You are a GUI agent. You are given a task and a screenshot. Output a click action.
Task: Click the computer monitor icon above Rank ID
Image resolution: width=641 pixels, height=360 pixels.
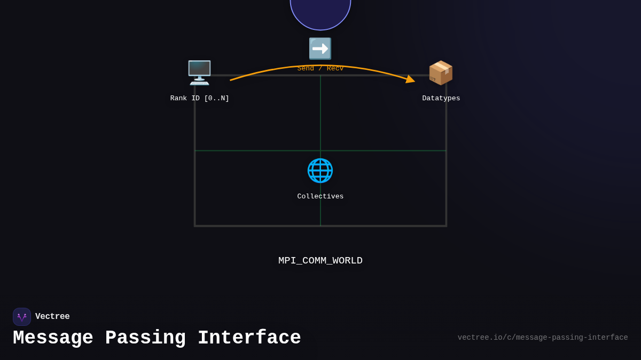click(199, 73)
